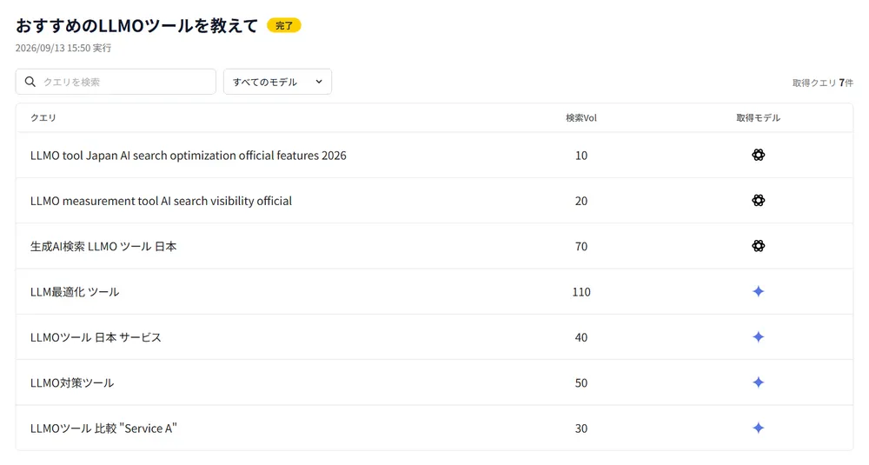Click the Gemini star icon in the 日本 サービス row
Image resolution: width=869 pixels, height=465 pixels.
758,337
